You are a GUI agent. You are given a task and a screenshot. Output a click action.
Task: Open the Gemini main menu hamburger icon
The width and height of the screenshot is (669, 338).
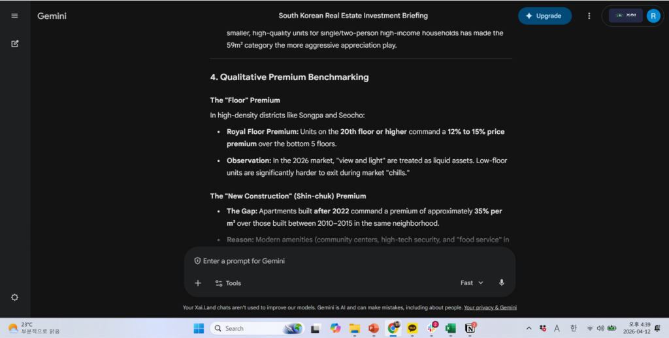click(x=14, y=16)
